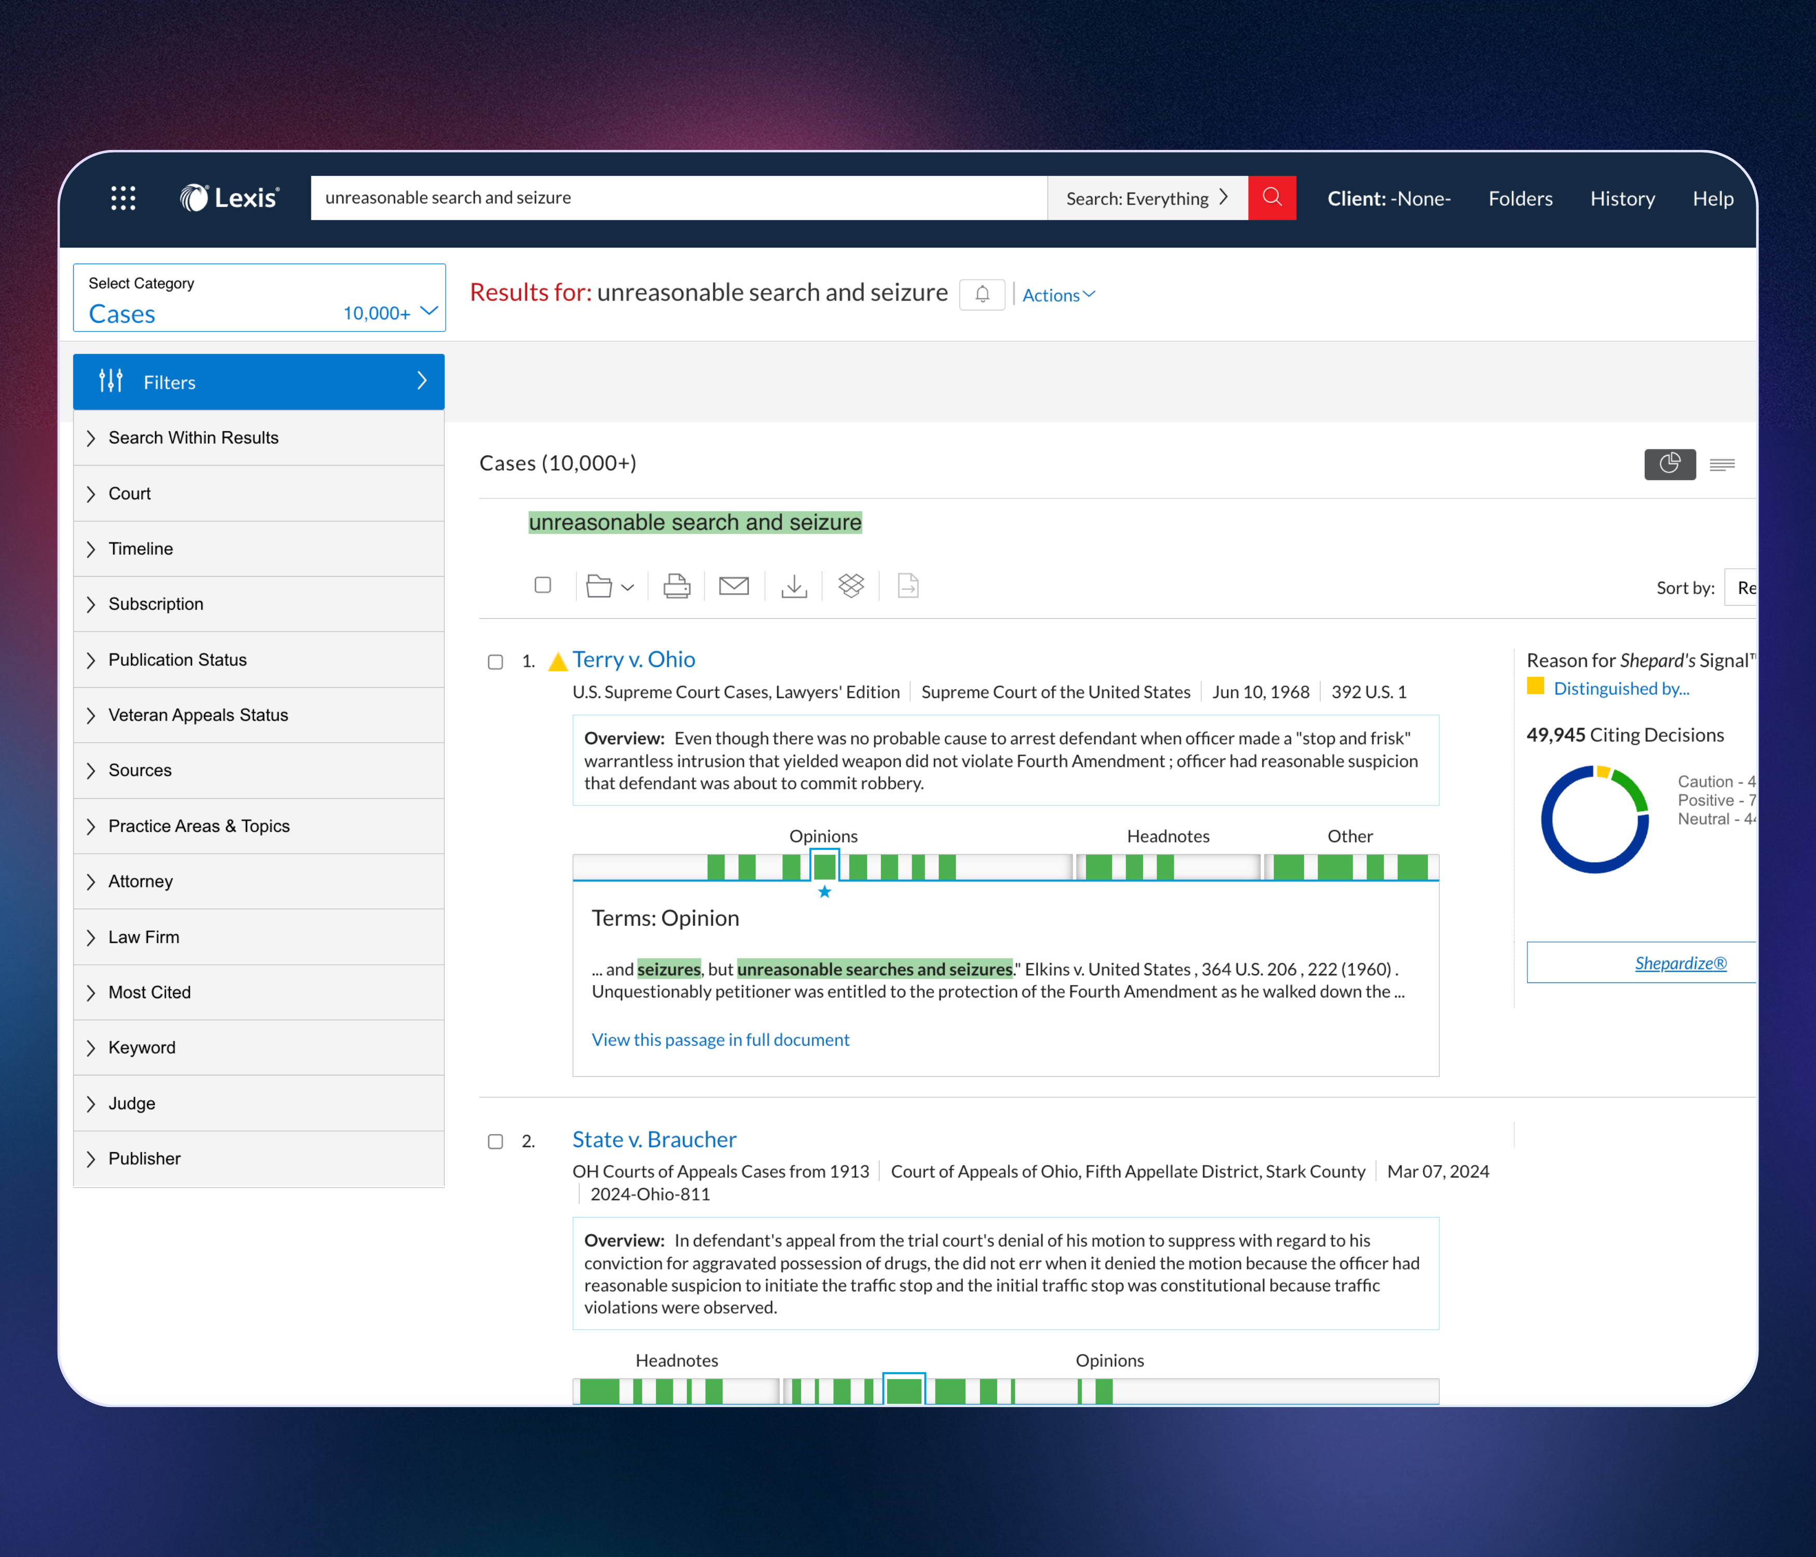Expand the Attorney filter

(258, 881)
